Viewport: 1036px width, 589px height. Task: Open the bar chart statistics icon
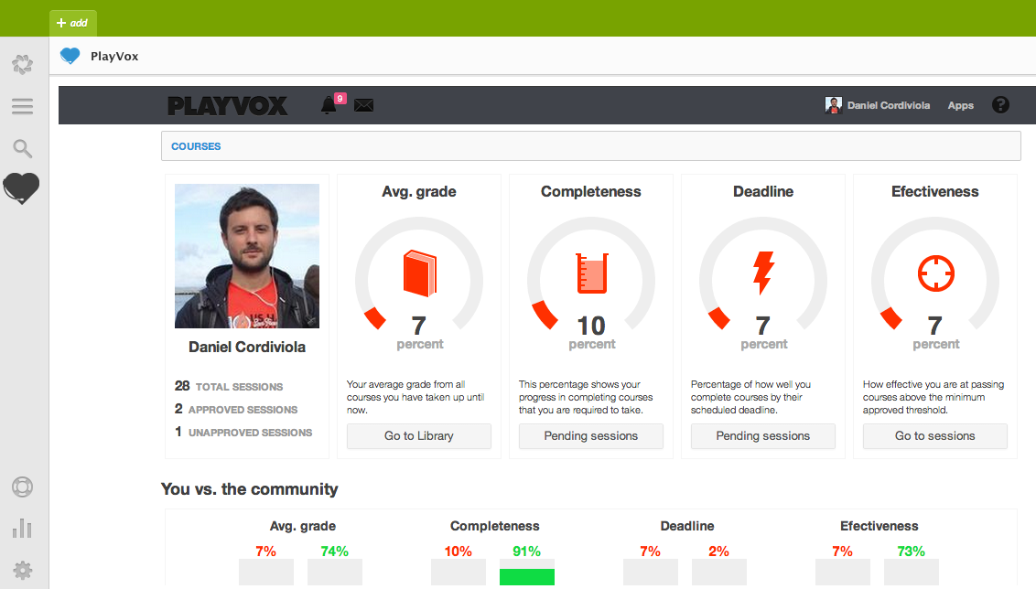tap(23, 529)
